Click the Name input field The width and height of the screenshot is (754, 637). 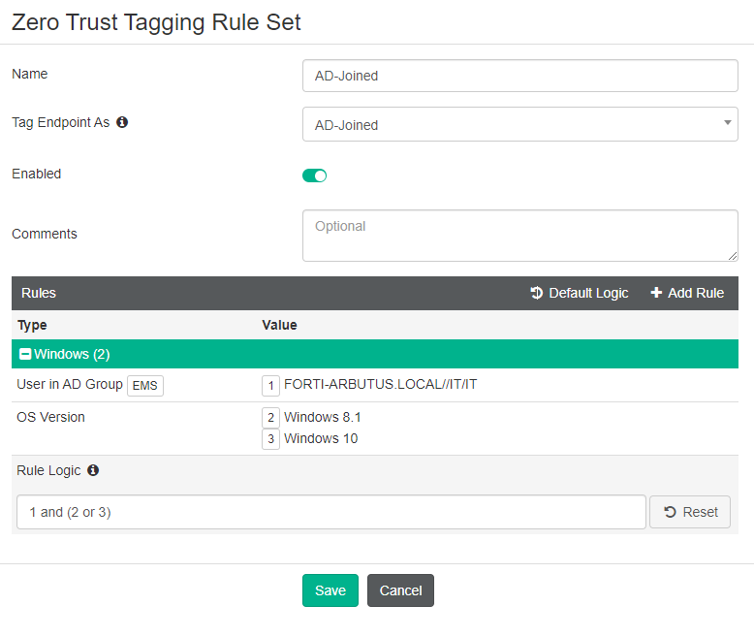pos(520,76)
